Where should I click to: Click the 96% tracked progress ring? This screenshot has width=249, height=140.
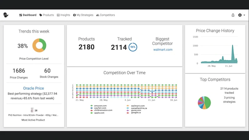pos(133,47)
